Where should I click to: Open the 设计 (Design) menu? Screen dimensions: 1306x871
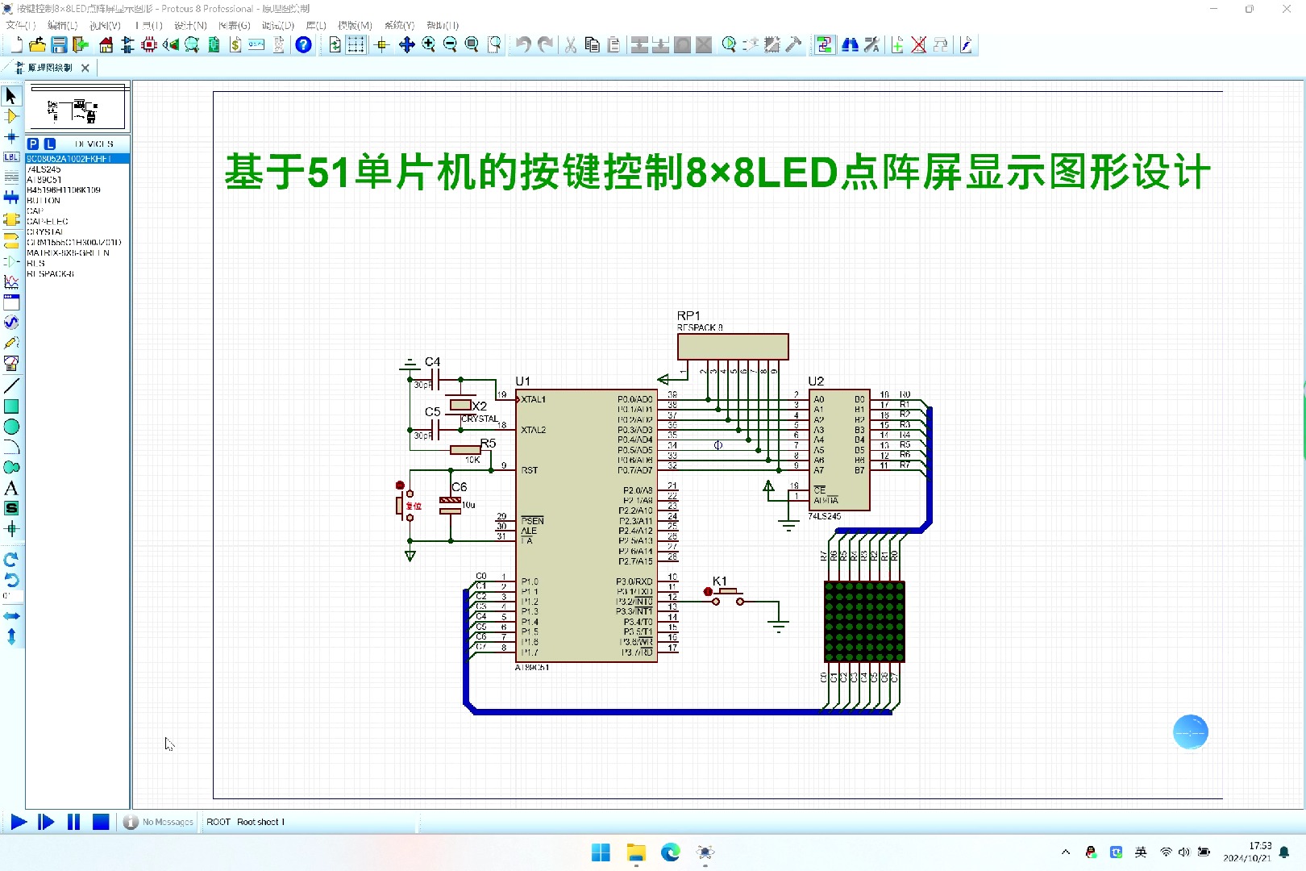[190, 26]
